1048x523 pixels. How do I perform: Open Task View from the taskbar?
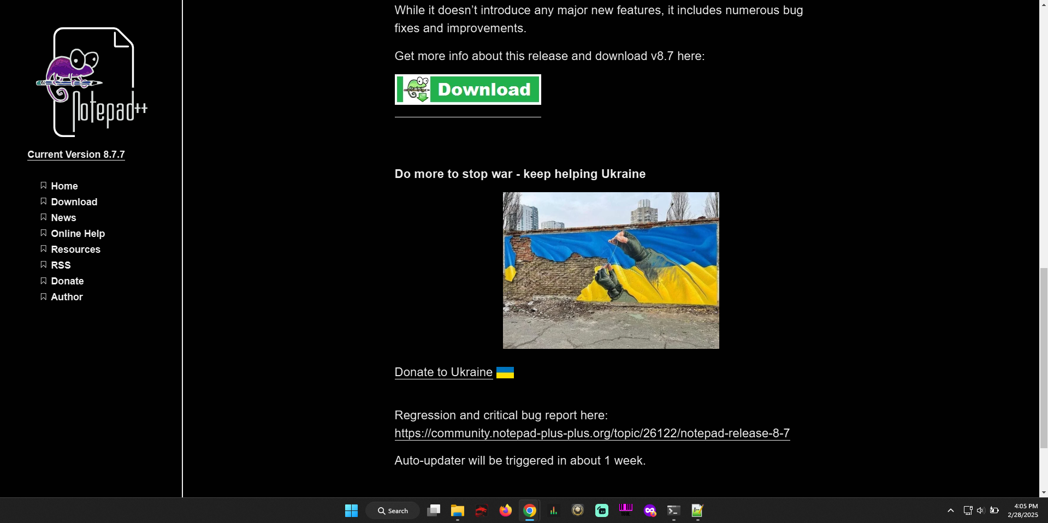coord(434,511)
